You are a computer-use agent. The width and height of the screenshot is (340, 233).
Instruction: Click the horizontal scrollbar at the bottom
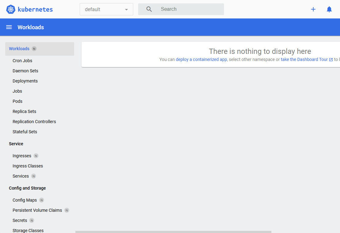(174, 232)
